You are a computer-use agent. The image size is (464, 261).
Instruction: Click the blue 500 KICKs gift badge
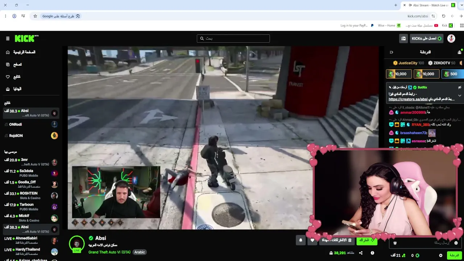(452, 74)
